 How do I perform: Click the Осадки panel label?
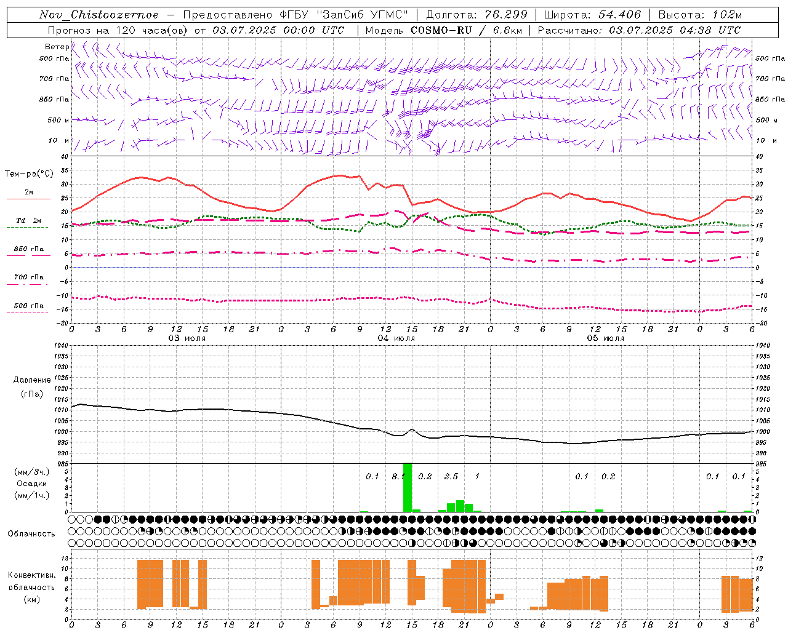coord(32,484)
